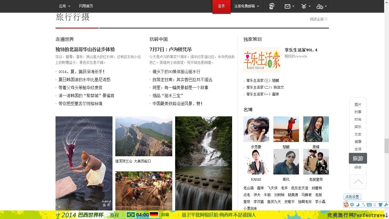Click Sogou user account icon
The height and width of the screenshot is (219, 389).
click(x=375, y=205)
